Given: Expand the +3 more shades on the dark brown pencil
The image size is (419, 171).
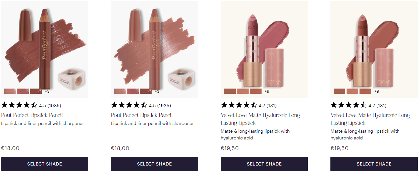Looking at the screenshot, I should pos(47,91).
